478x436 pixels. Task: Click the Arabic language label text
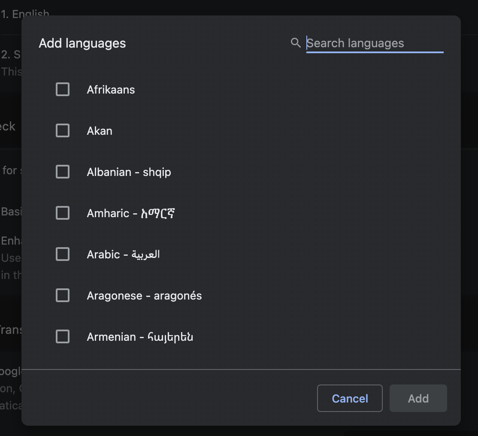(123, 254)
